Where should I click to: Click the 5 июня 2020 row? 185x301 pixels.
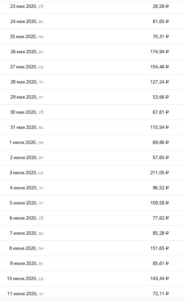point(92,203)
